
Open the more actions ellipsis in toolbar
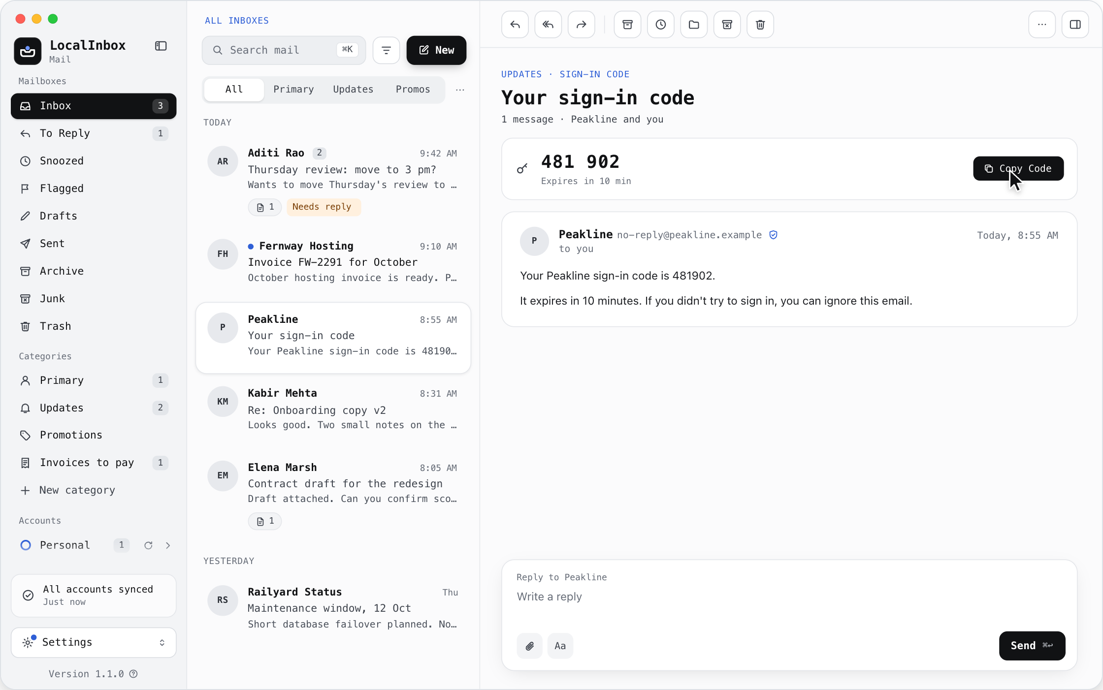[x=1042, y=25]
